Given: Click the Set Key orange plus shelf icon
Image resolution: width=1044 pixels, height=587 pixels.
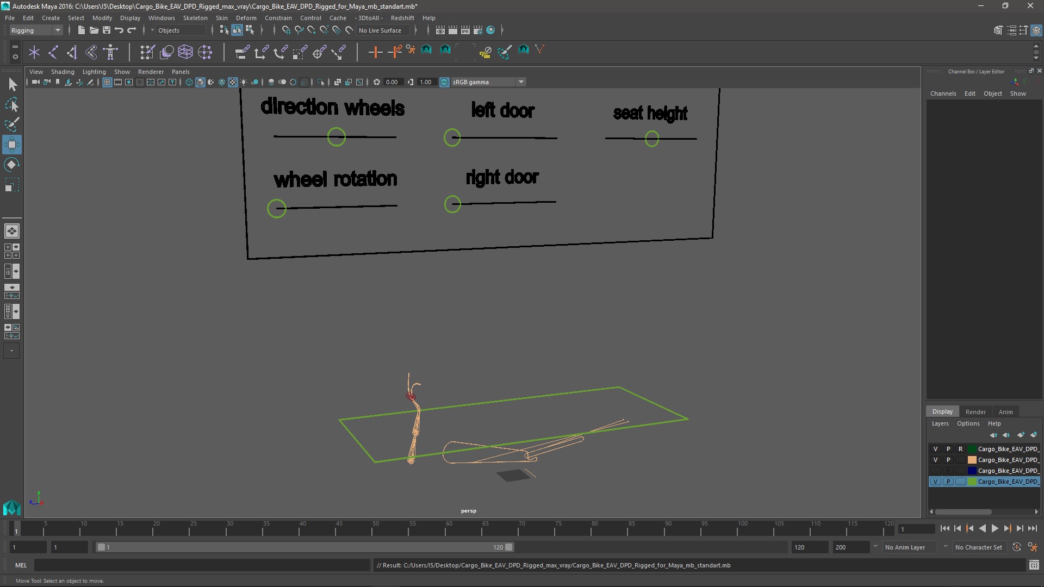Looking at the screenshot, I should click(x=375, y=52).
